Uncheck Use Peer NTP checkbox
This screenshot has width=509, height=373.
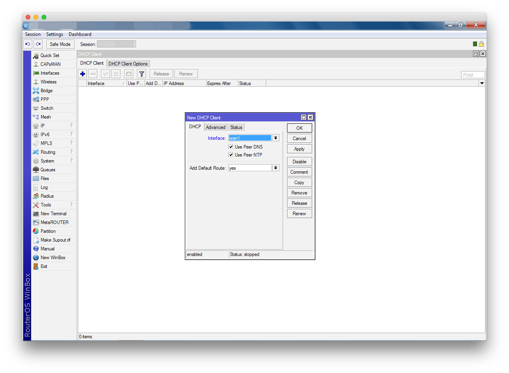[x=231, y=155]
